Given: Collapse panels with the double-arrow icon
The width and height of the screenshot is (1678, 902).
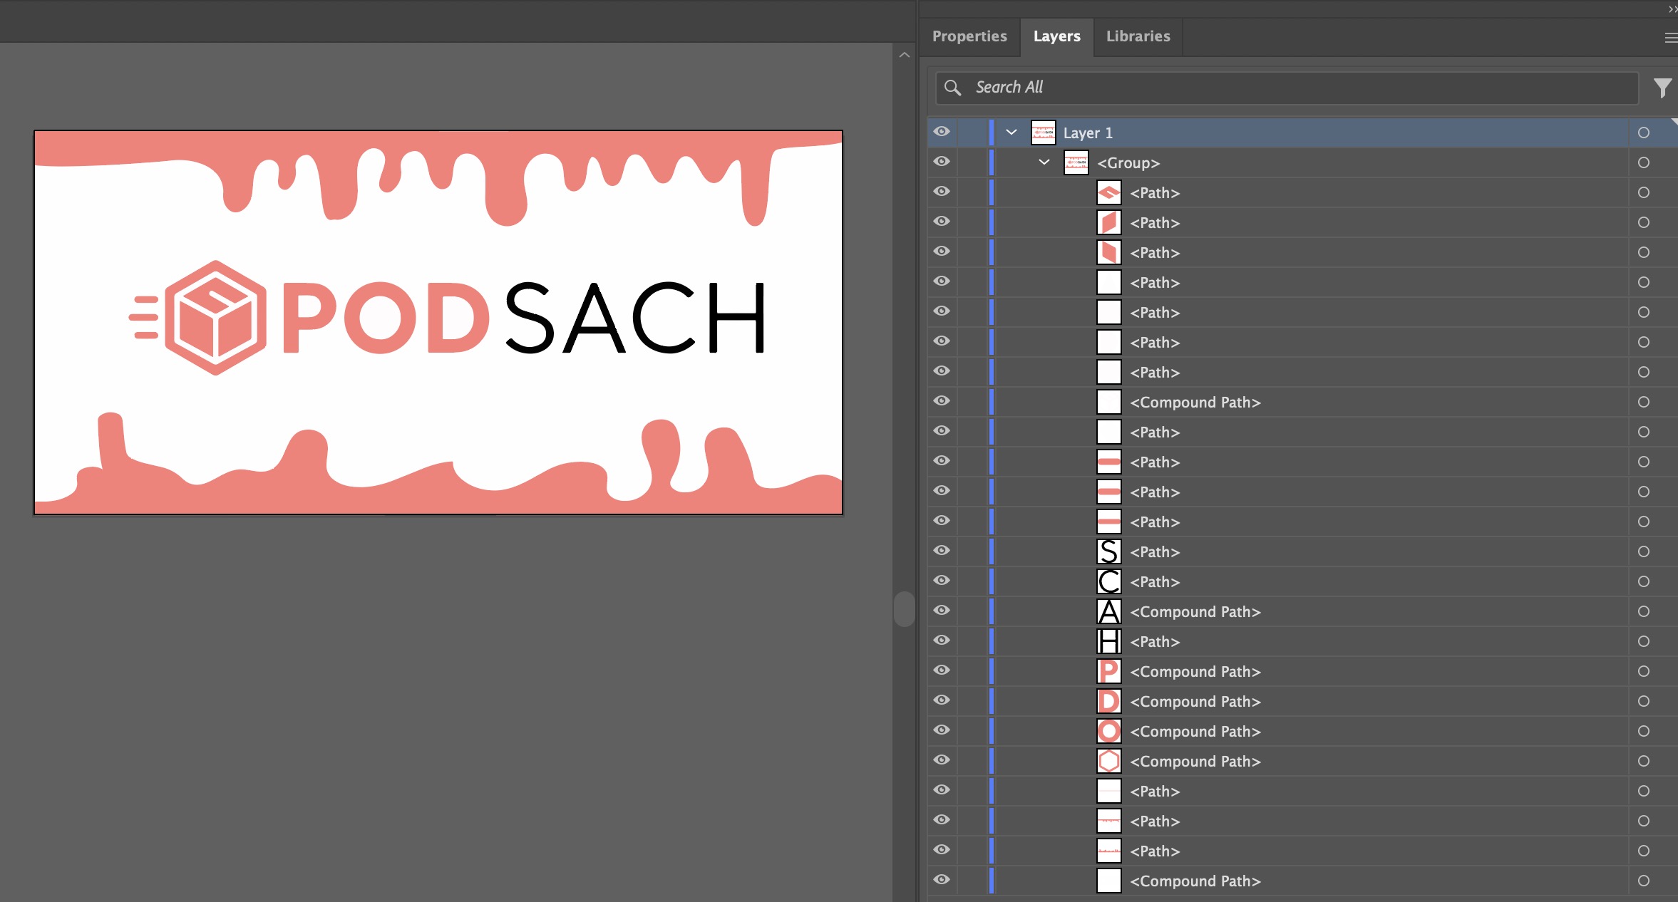Looking at the screenshot, I should 1672,9.
